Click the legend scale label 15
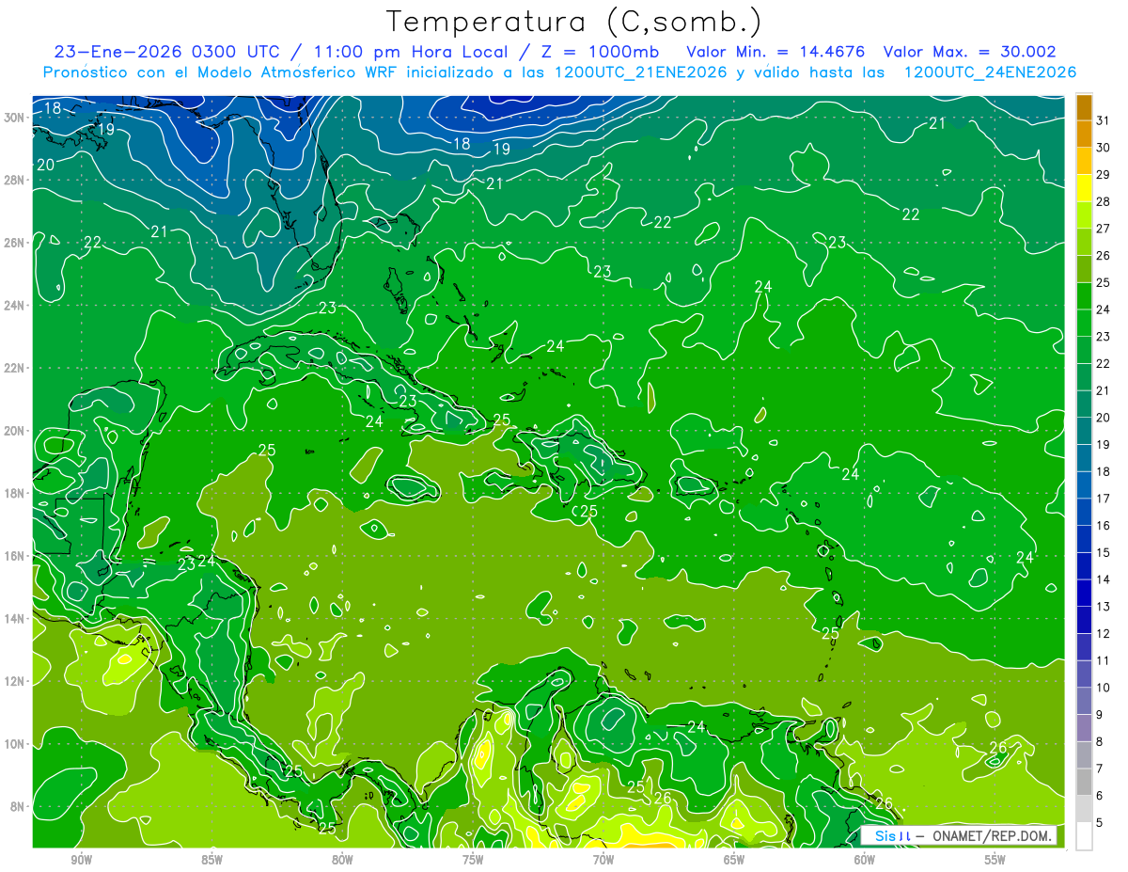Image resolution: width=1128 pixels, height=872 pixels. tap(1104, 552)
